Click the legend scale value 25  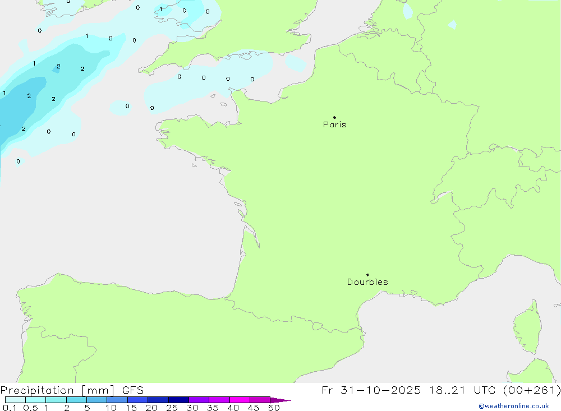pos(172,408)
